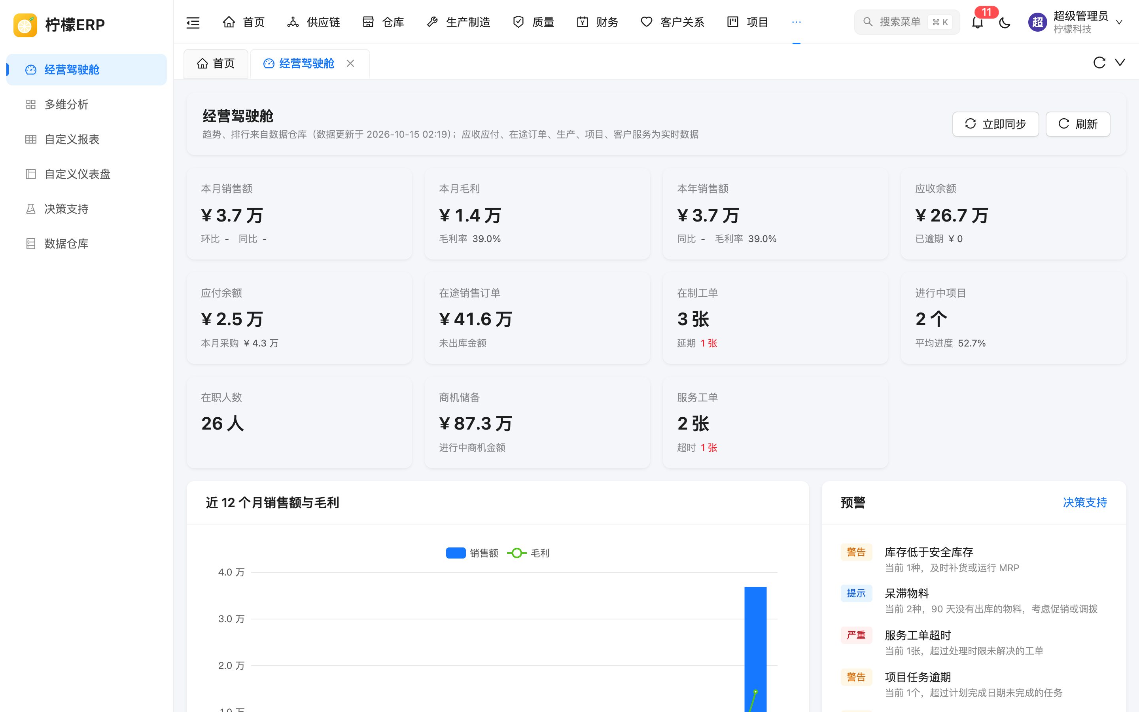
Task: Click the 应收余额 card
Action: pos(1013,214)
